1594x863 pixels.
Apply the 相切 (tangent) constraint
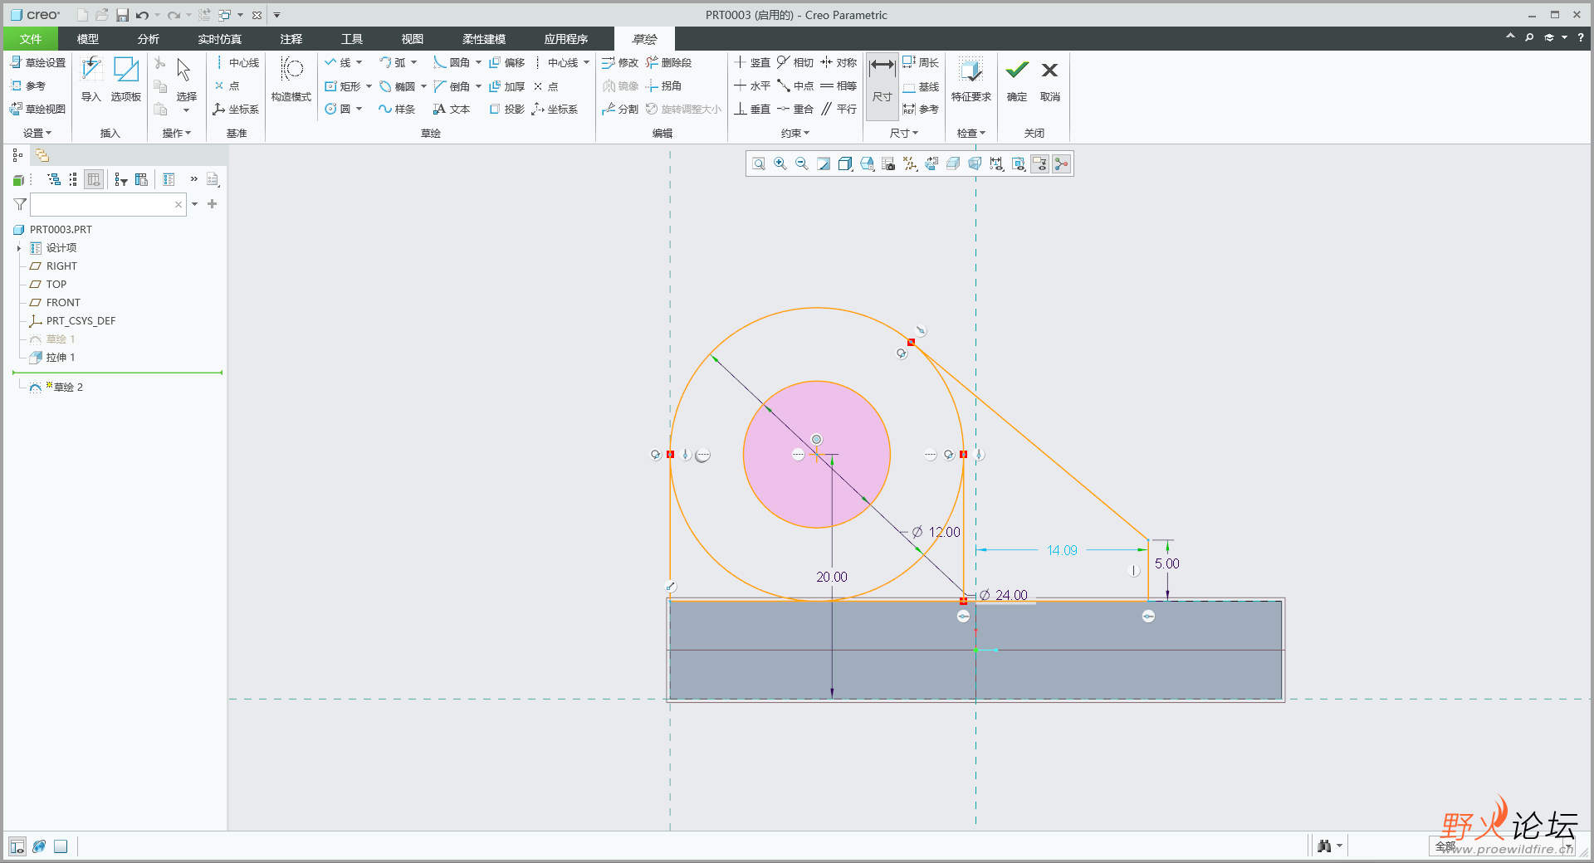pos(795,63)
